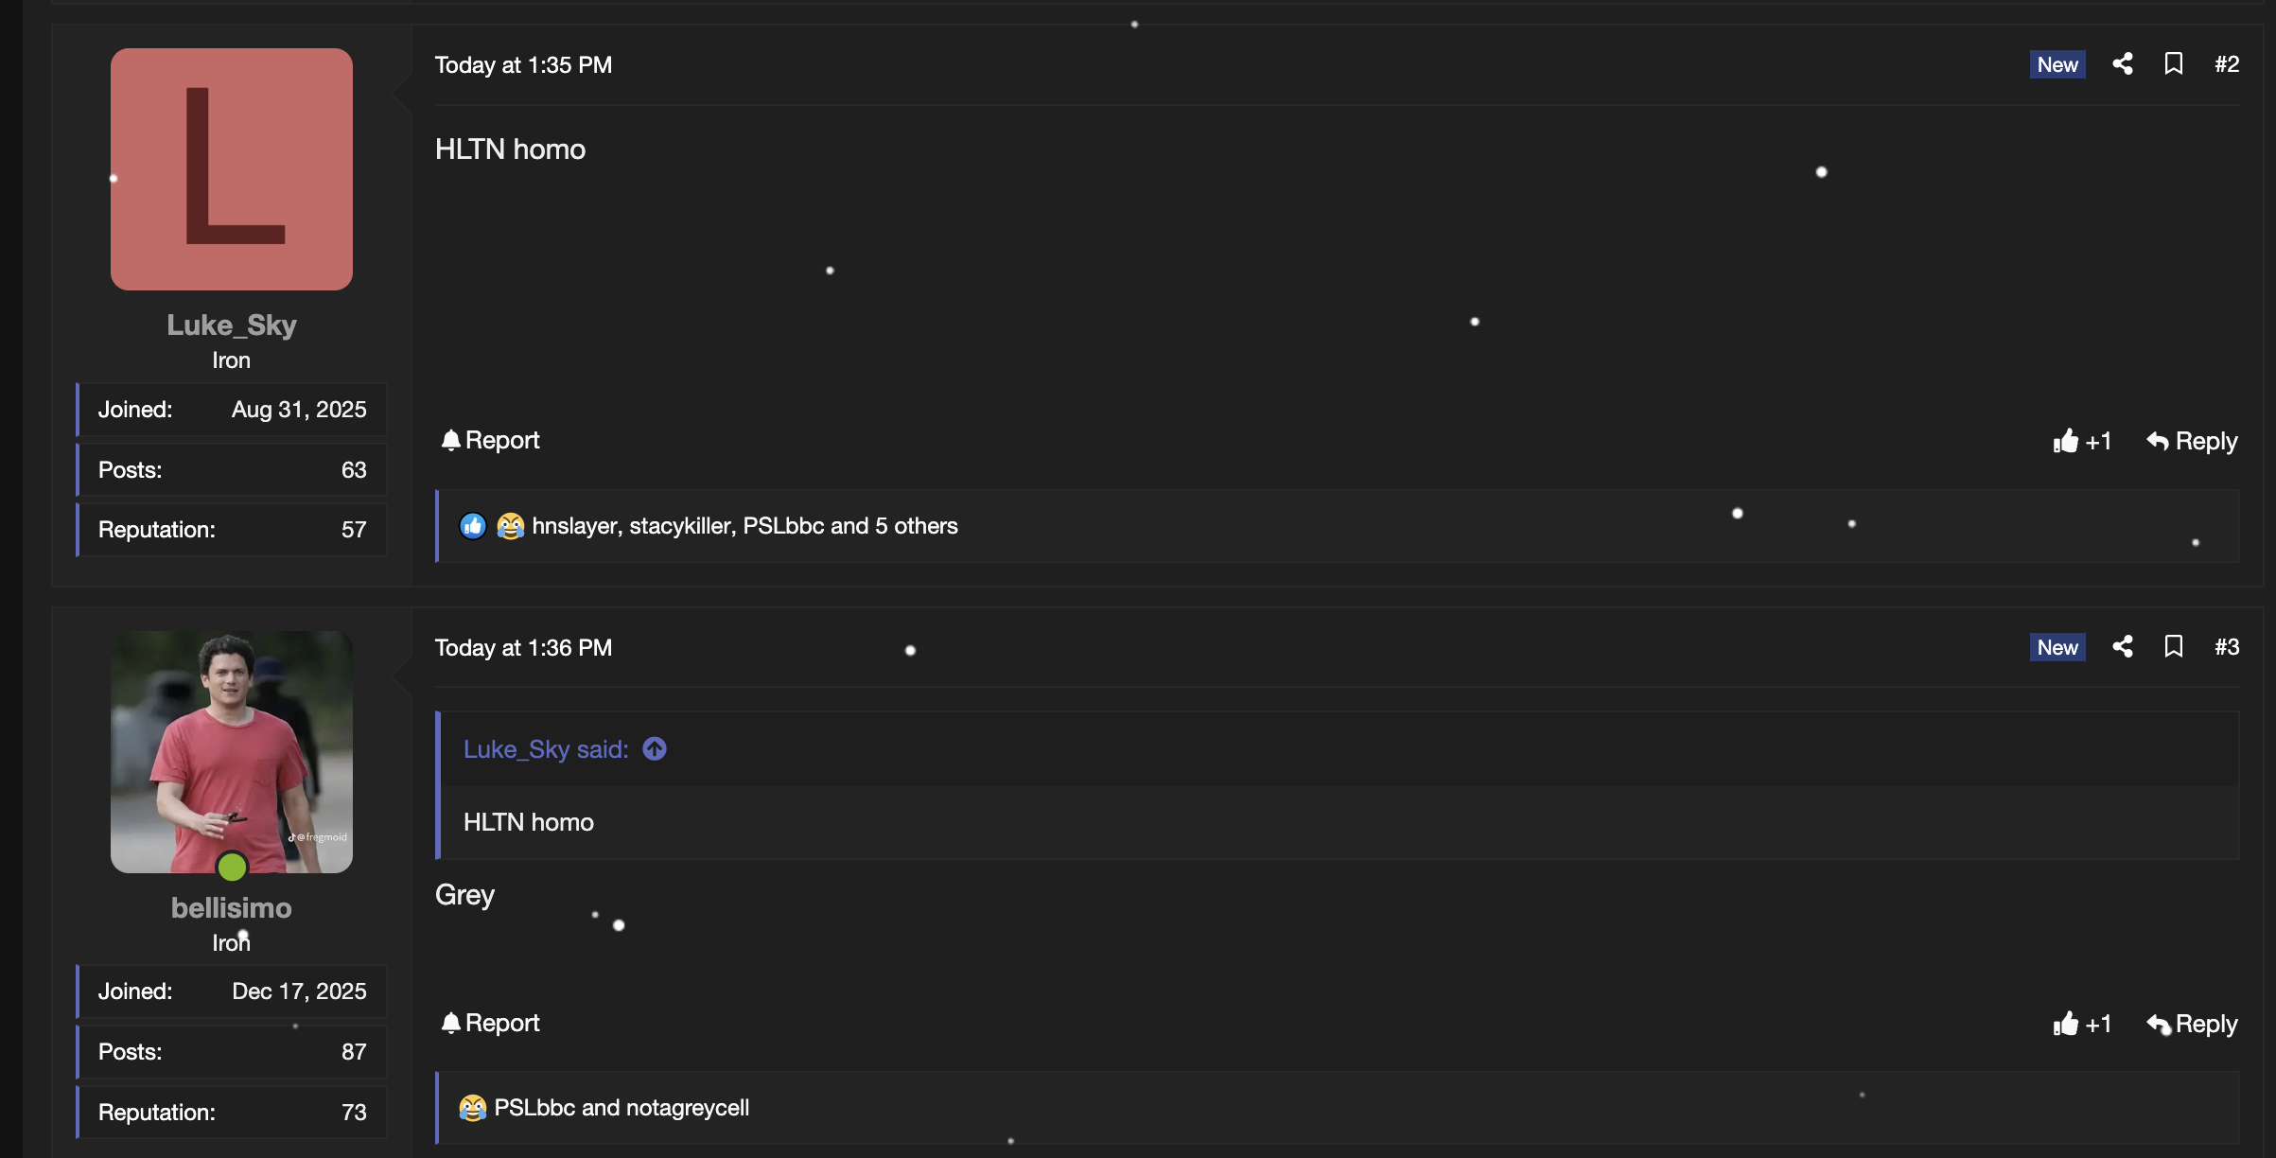
Task: Reply to bellisimo's post
Action: 2193,1024
